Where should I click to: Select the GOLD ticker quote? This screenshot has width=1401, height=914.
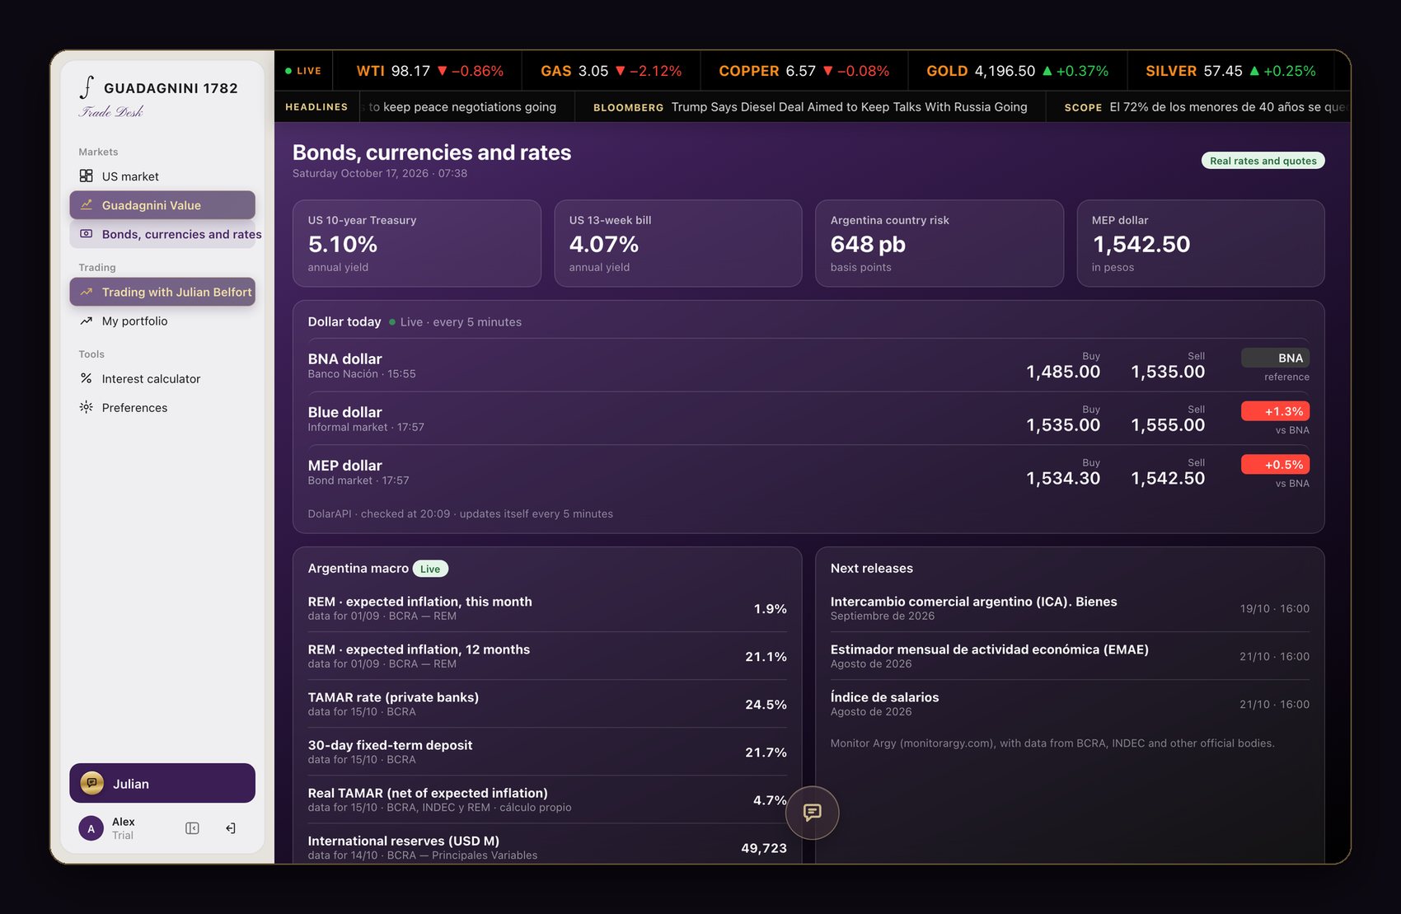[x=1017, y=71]
